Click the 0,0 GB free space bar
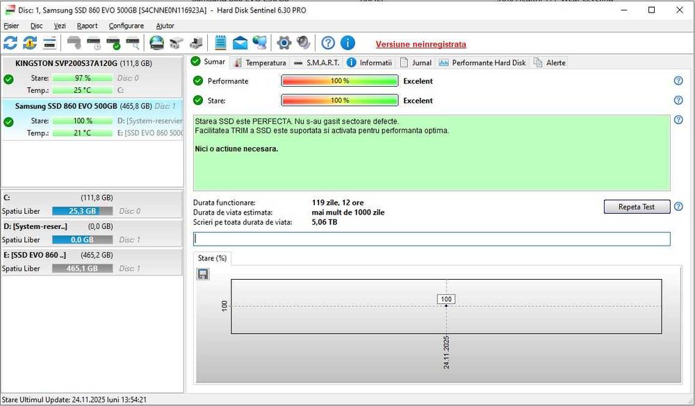The height and width of the screenshot is (406, 695). [83, 240]
